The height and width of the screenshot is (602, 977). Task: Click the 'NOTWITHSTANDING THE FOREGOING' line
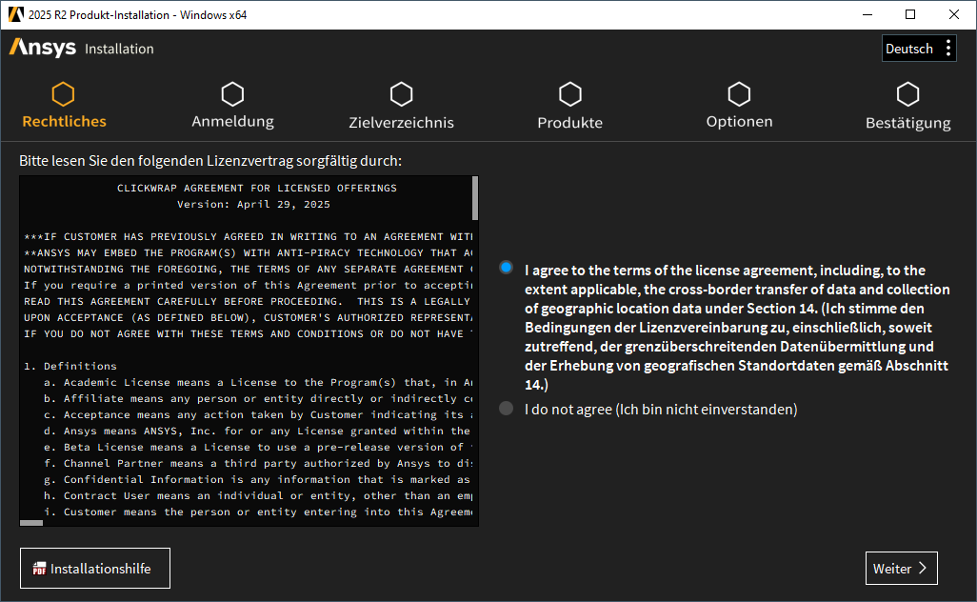[248, 270]
